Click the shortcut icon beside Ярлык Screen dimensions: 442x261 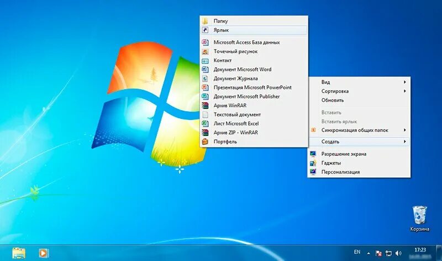click(x=205, y=30)
